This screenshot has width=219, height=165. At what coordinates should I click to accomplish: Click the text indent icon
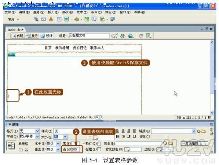134,136
